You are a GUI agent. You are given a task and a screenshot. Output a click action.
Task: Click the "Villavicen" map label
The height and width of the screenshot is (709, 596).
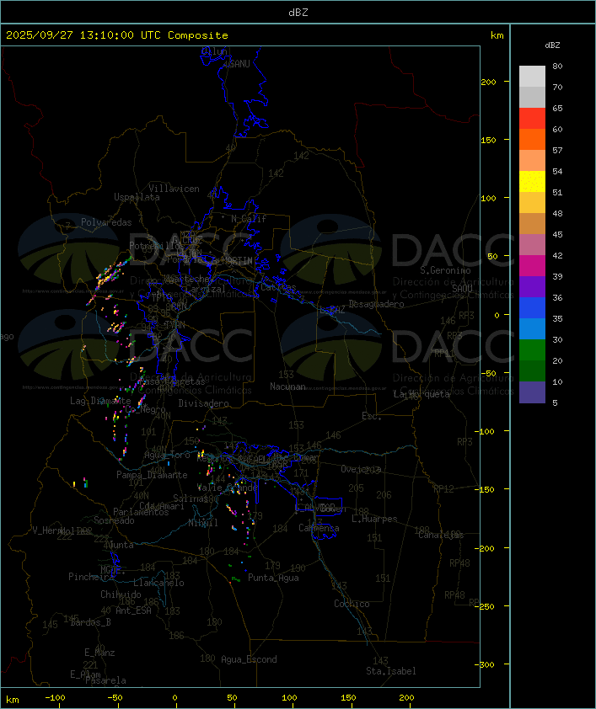[175, 189]
